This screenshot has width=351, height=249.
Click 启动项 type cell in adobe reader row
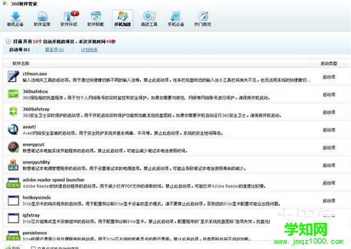tap(329, 183)
